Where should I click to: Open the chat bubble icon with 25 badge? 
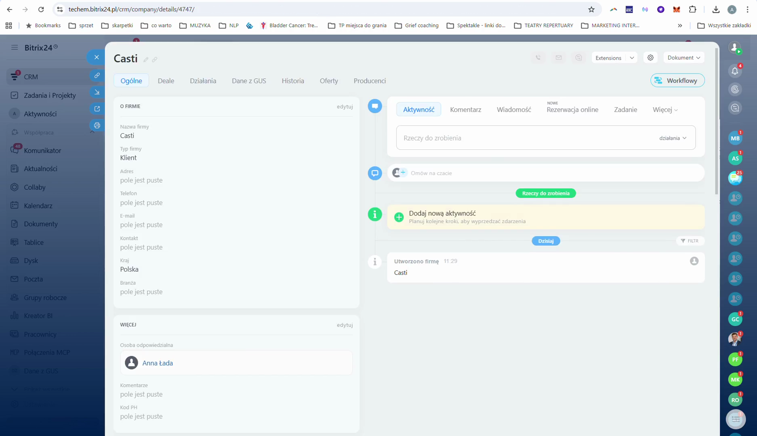click(x=735, y=178)
